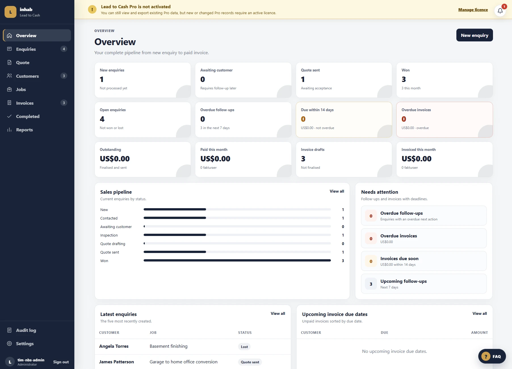
Task: Open the Outstanding stat card
Action: tap(143, 159)
